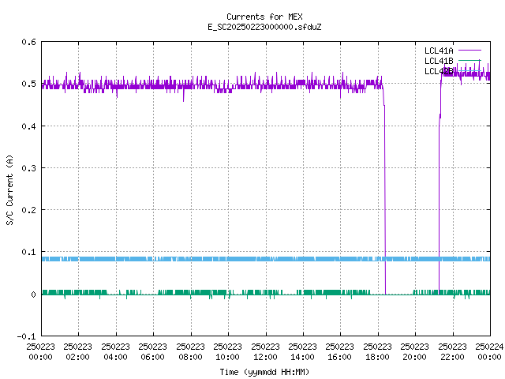Click the x-axis tick '250223 18:00'
Viewport: 505px width, 379px height.
pyautogui.click(x=377, y=352)
